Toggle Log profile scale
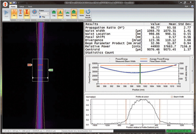This screenshot has height=134, width=196. click(53, 14)
